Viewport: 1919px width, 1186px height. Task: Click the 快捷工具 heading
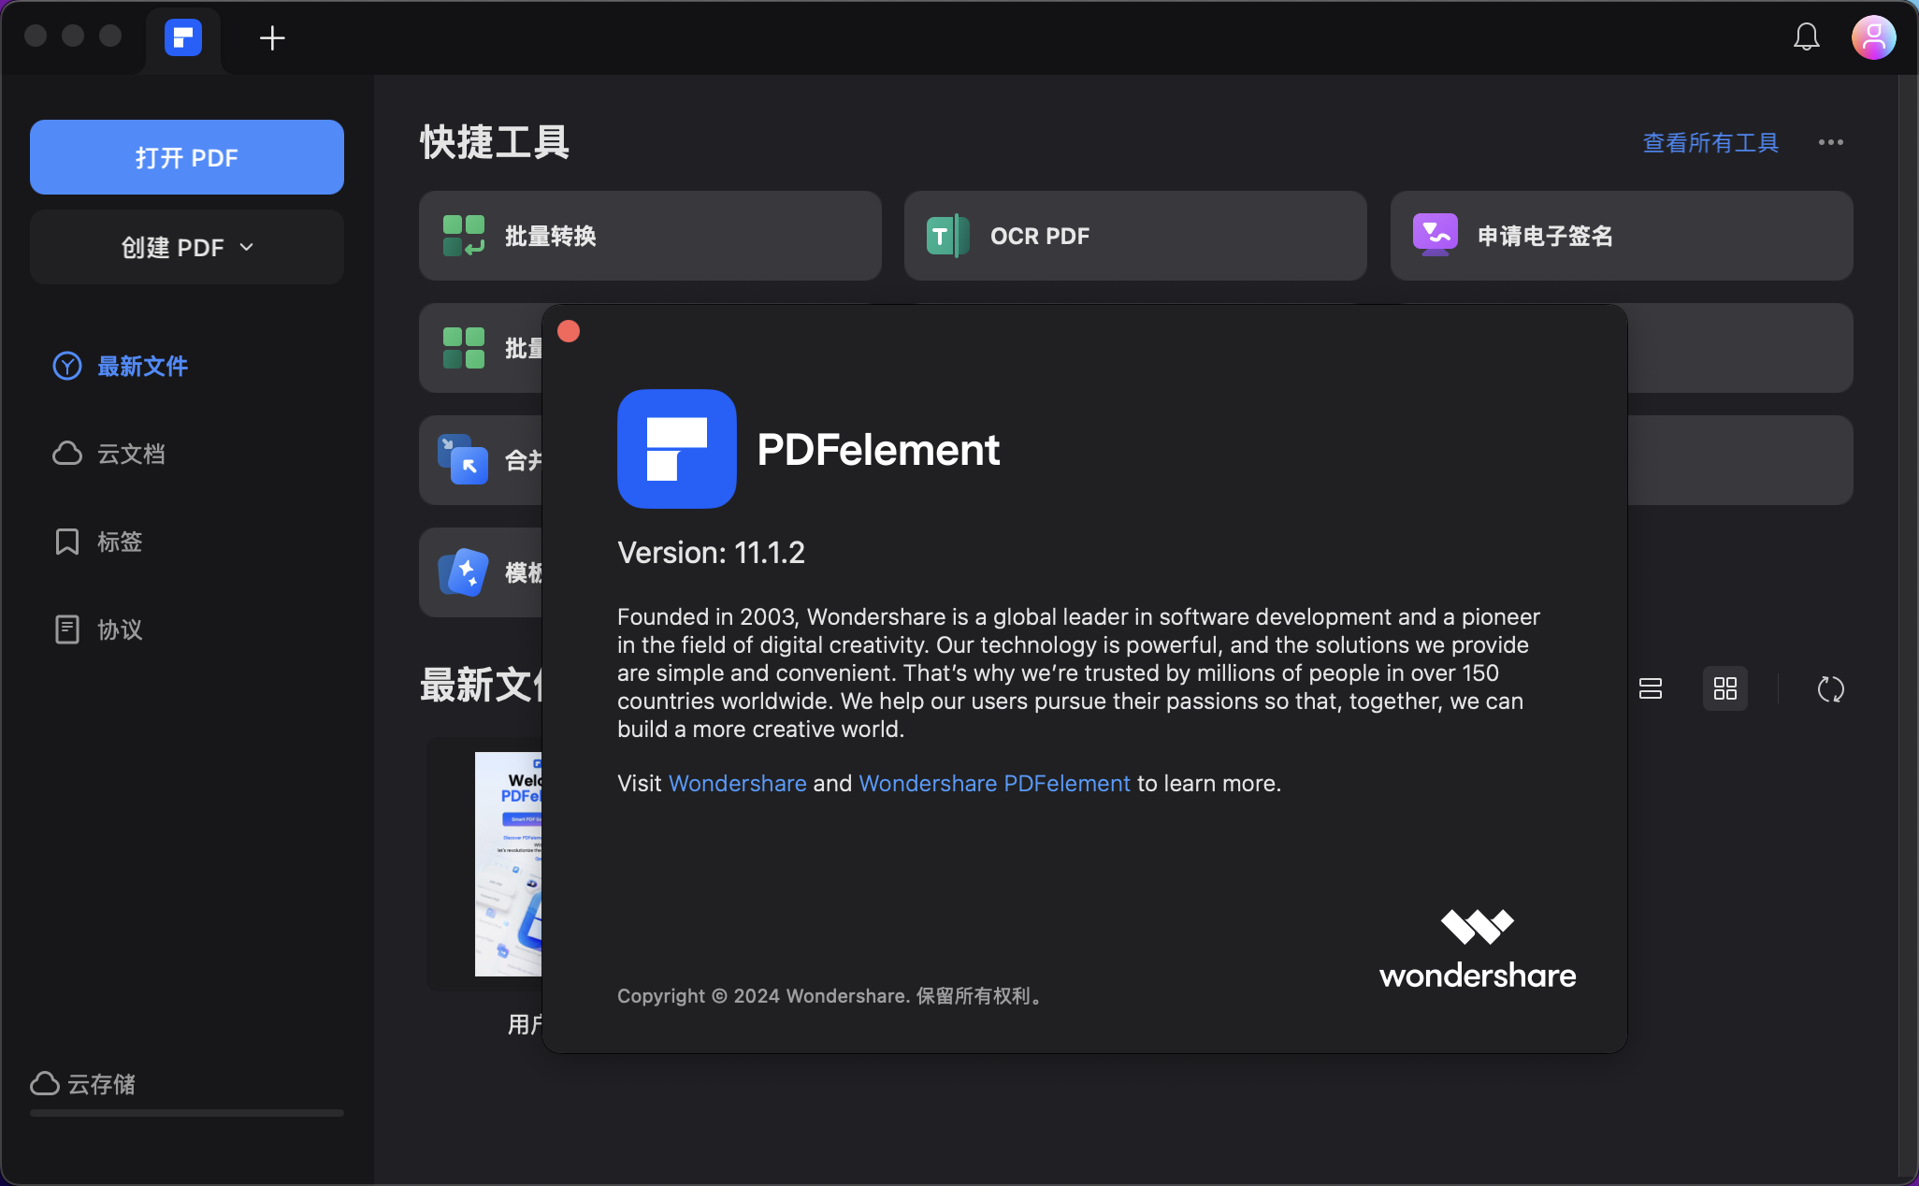coord(495,142)
